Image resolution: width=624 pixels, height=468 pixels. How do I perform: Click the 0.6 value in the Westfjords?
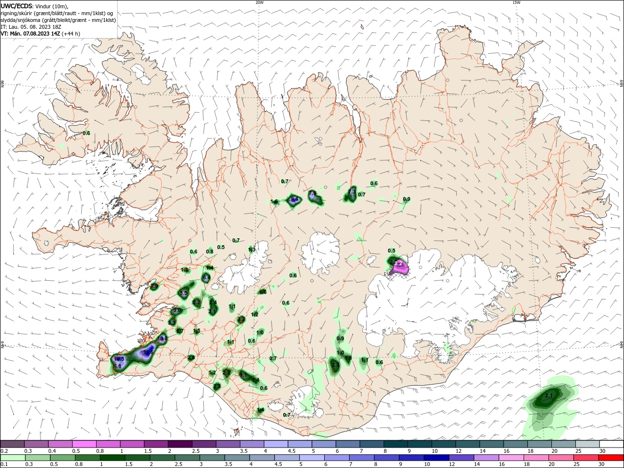(86, 133)
